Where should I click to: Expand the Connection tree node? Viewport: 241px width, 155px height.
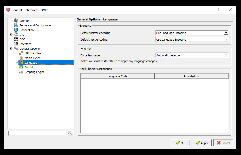(11, 30)
